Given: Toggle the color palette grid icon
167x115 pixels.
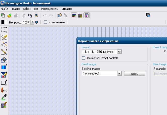Looking at the screenshot, I should pos(74,15).
